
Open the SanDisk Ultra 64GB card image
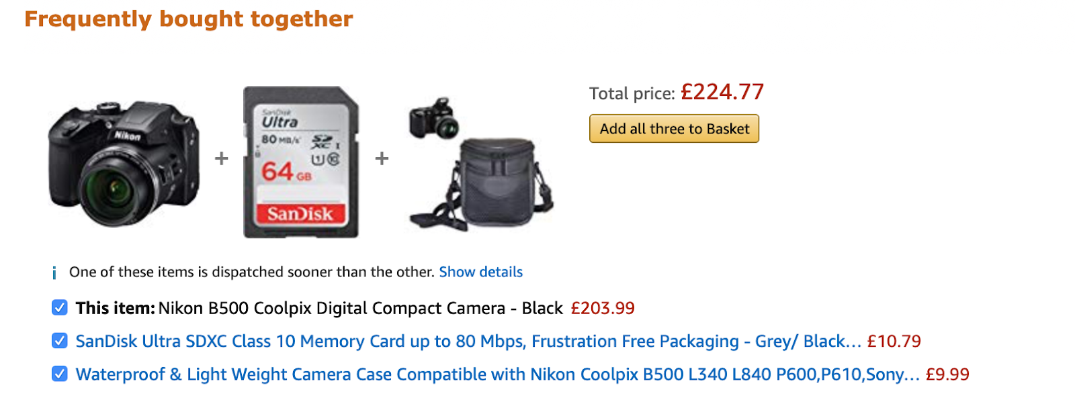click(300, 162)
